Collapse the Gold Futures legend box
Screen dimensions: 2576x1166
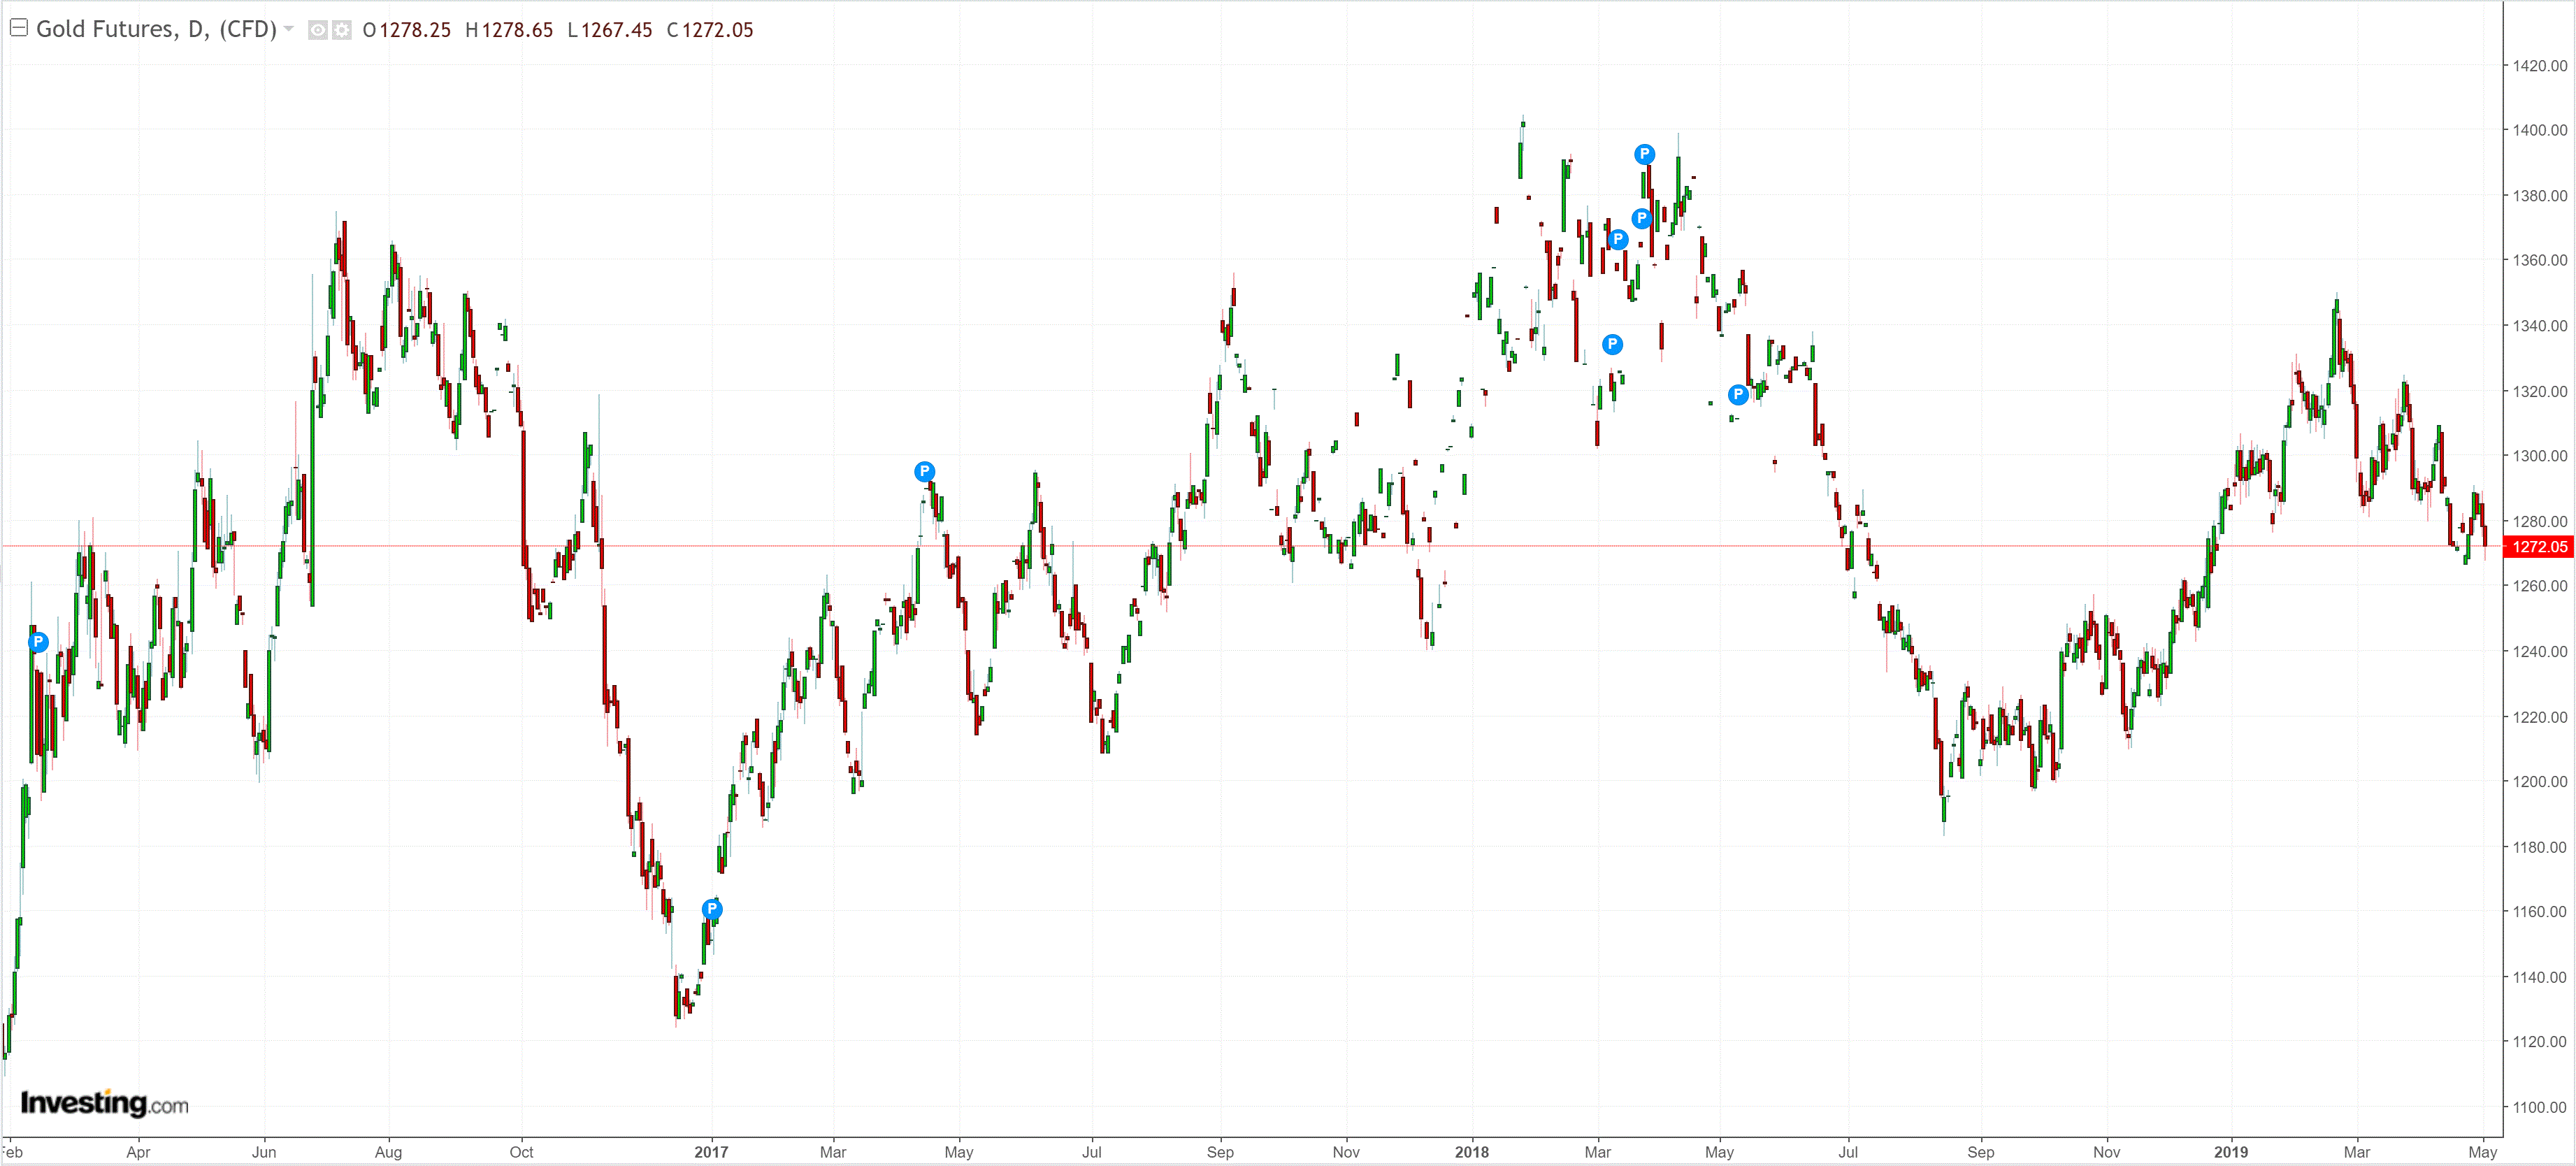(x=18, y=28)
